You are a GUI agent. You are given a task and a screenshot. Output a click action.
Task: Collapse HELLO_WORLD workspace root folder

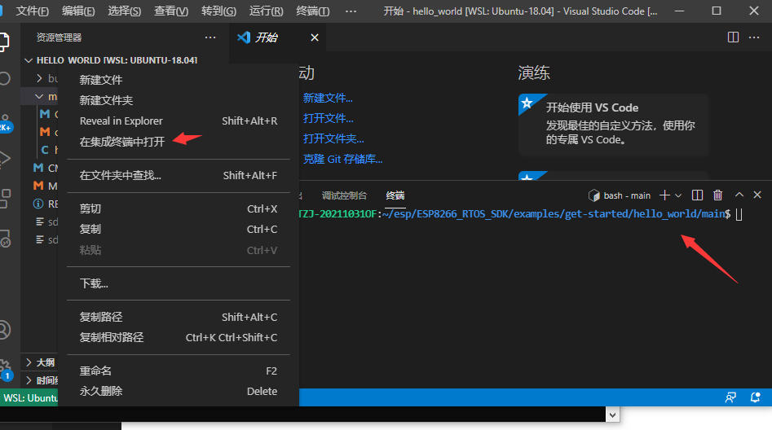click(x=29, y=60)
